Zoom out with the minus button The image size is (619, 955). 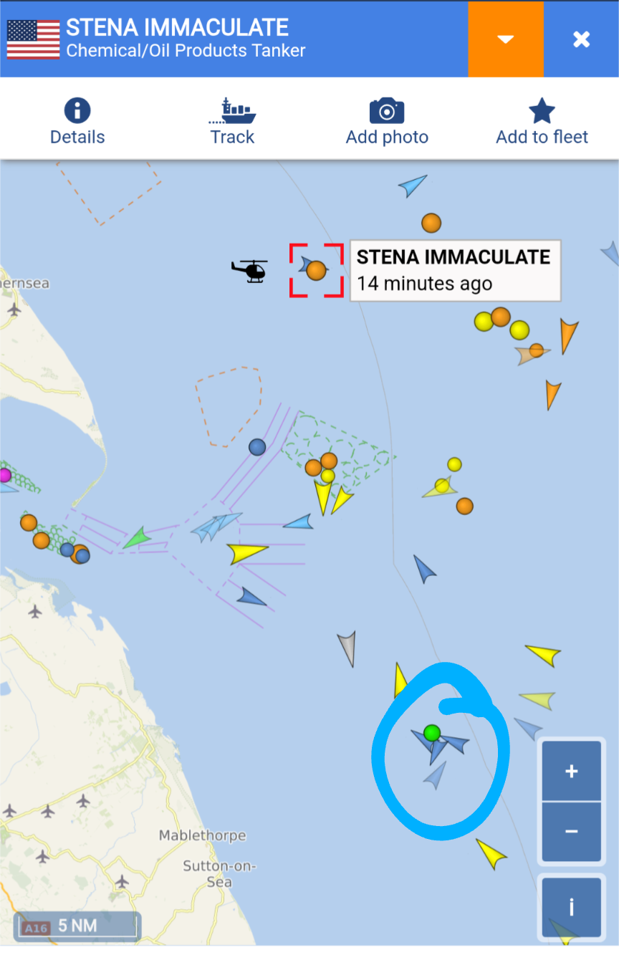tap(571, 832)
